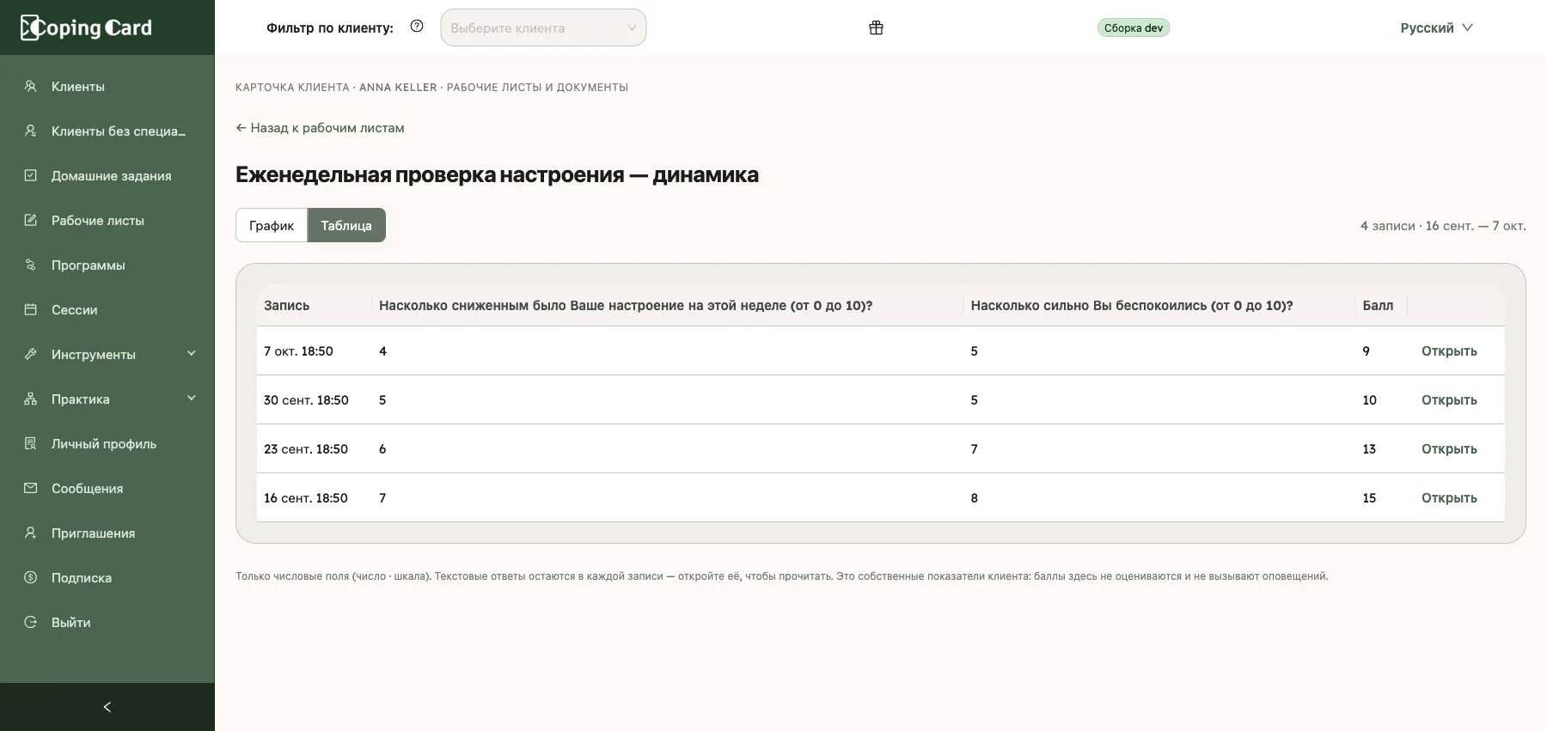1547x731 pixels.
Task: Click the Подписка coin icon
Action: click(31, 577)
